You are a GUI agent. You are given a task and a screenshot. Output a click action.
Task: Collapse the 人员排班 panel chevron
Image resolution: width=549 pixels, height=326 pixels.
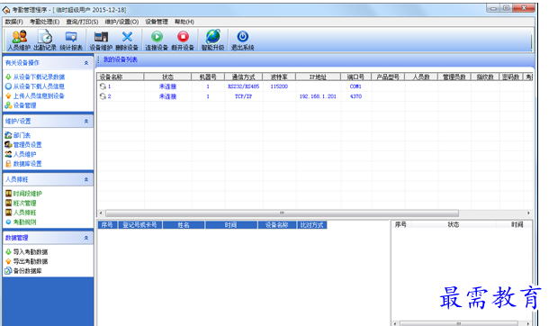pyautogui.click(x=86, y=179)
